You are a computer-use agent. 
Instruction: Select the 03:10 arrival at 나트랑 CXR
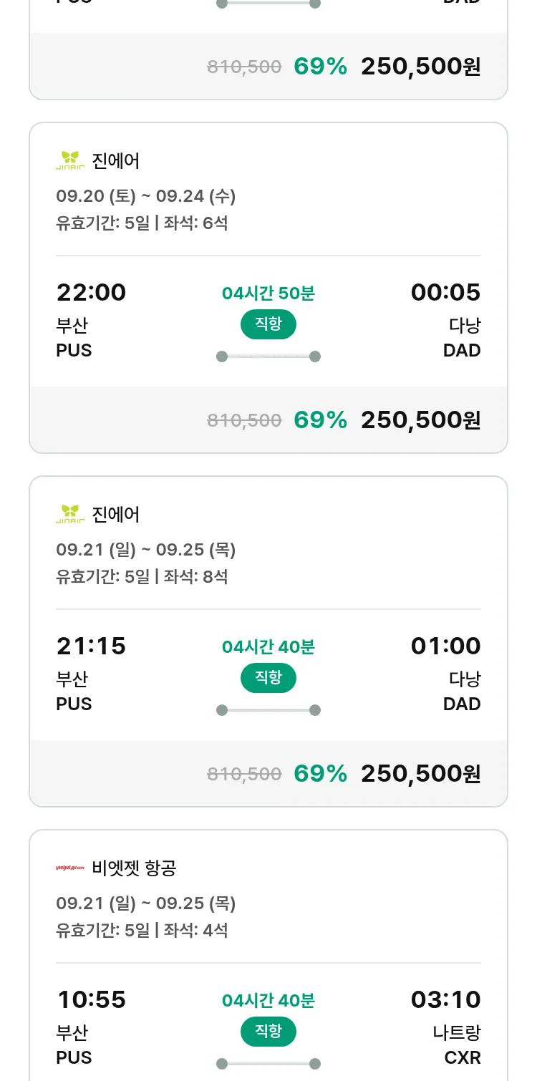[445, 999]
